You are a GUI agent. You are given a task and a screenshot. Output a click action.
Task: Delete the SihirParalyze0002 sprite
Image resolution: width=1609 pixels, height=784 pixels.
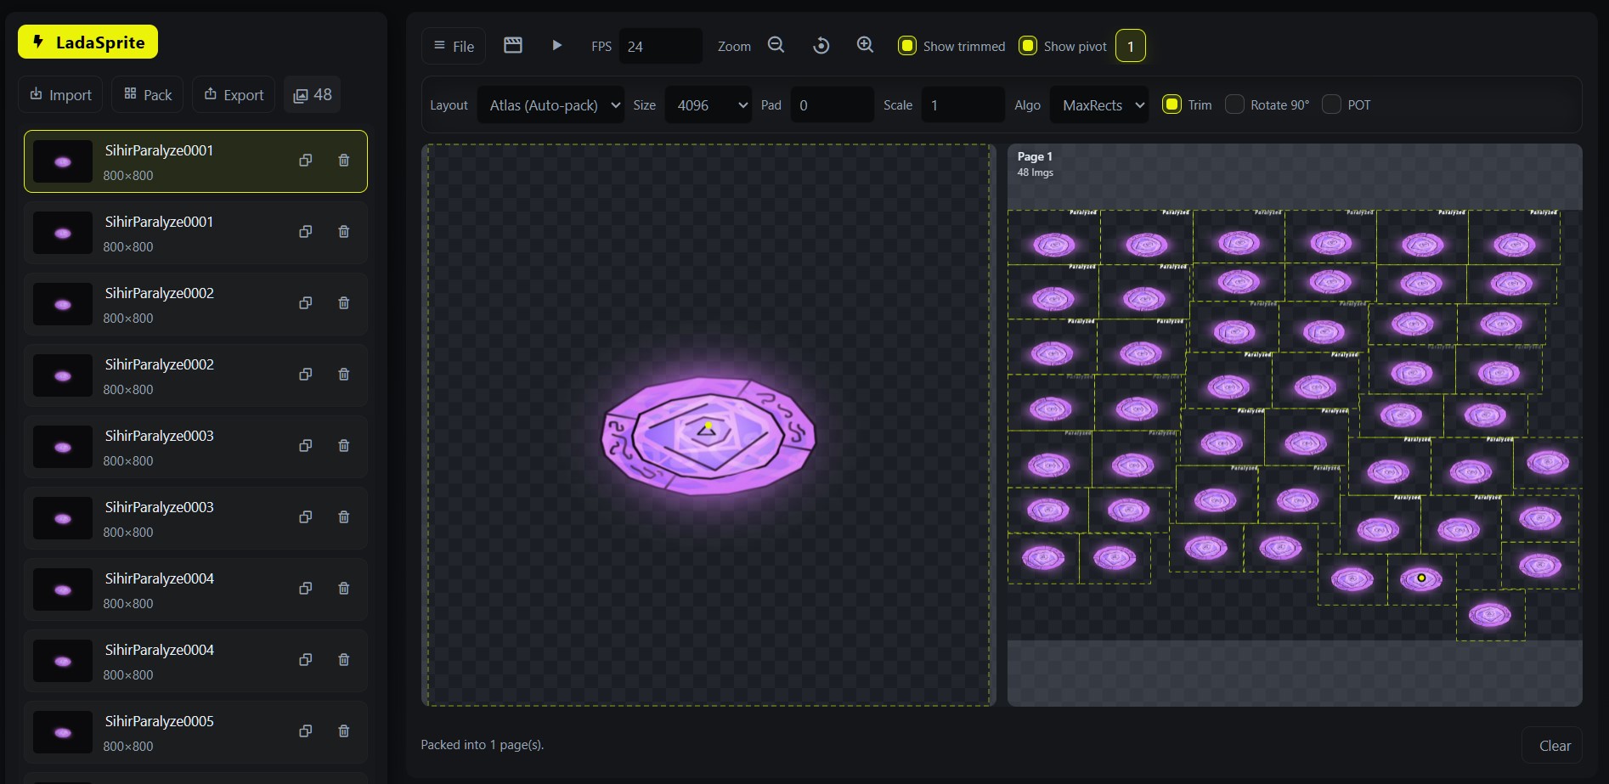(x=344, y=302)
